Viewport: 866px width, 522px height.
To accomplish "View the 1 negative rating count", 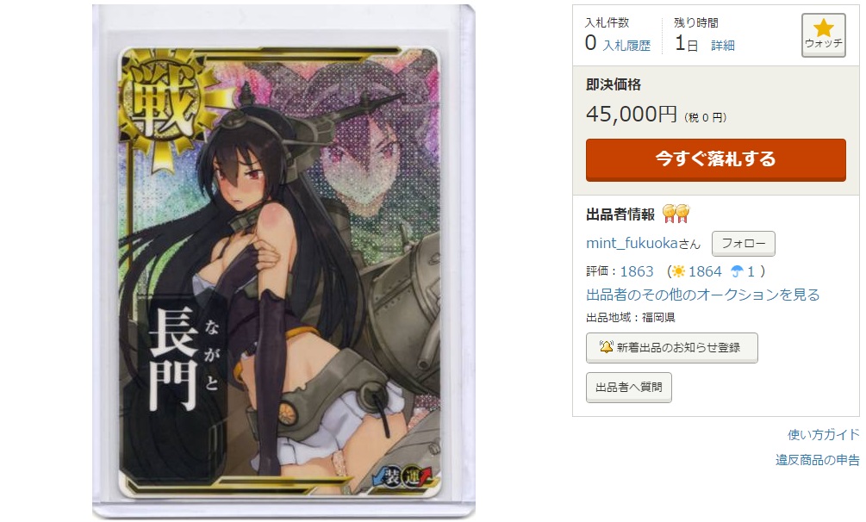I will [751, 271].
